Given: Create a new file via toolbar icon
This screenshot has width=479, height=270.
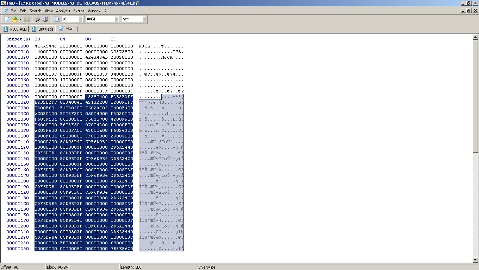Looking at the screenshot, I should 7,19.
